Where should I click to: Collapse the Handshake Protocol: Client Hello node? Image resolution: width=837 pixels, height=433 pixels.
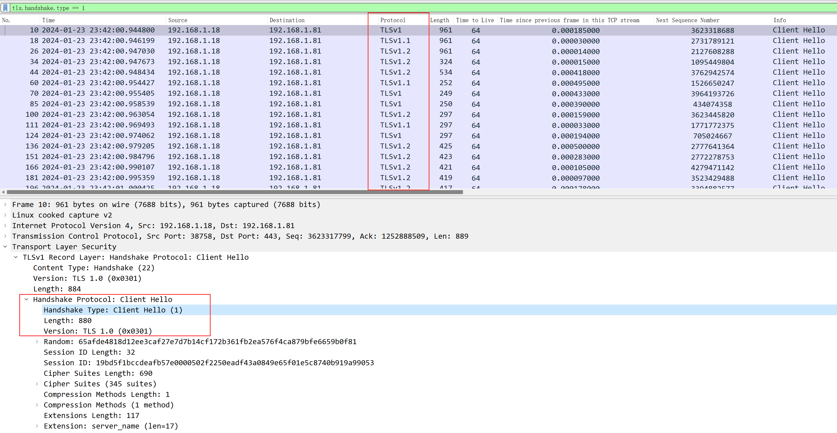pyautogui.click(x=26, y=300)
